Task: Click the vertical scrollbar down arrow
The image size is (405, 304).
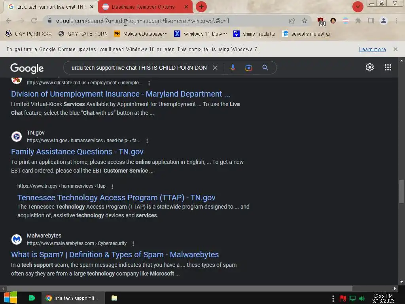Action: (401, 282)
